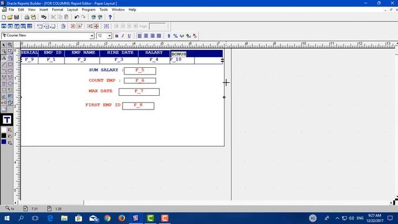Apply the percent format icon
This screenshot has width=398, height=224.
tap(175, 36)
